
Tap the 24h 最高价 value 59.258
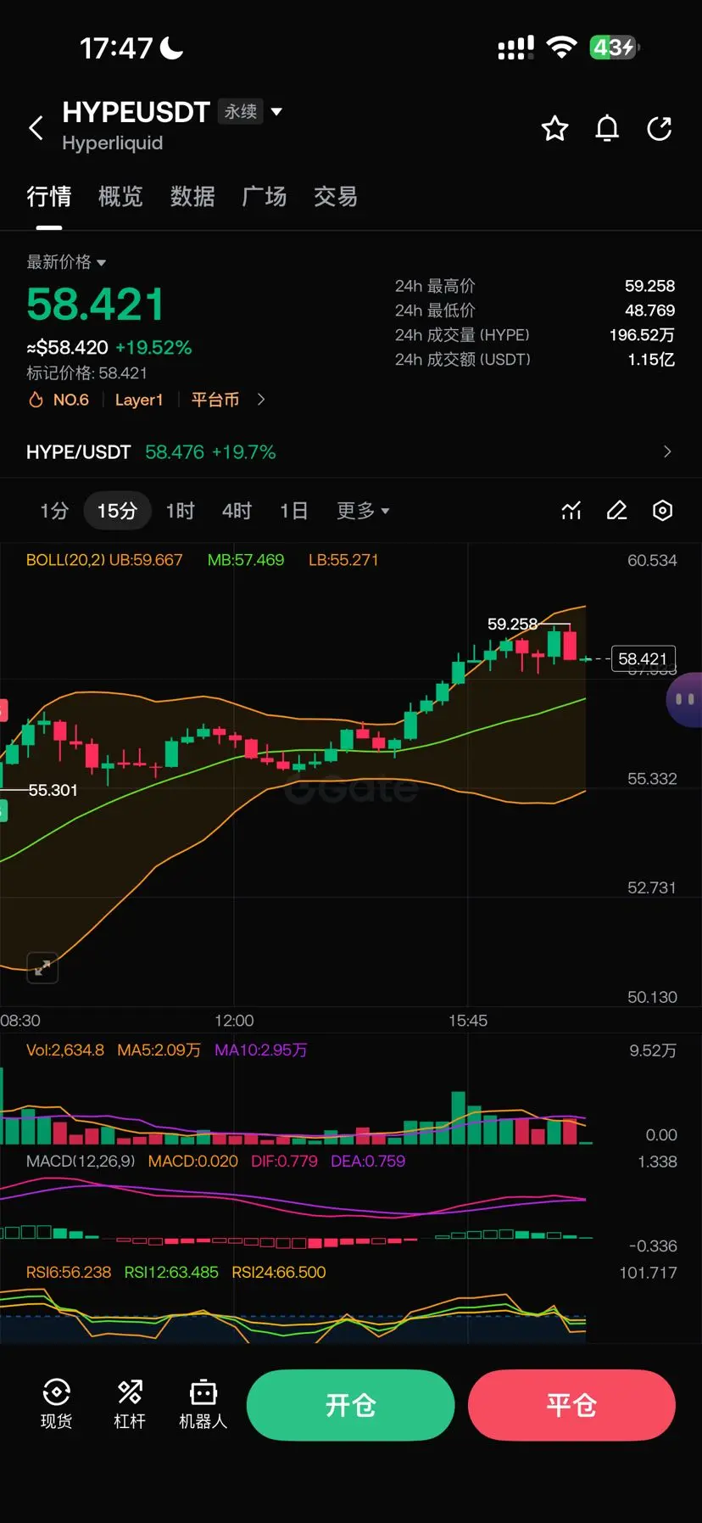pos(650,286)
